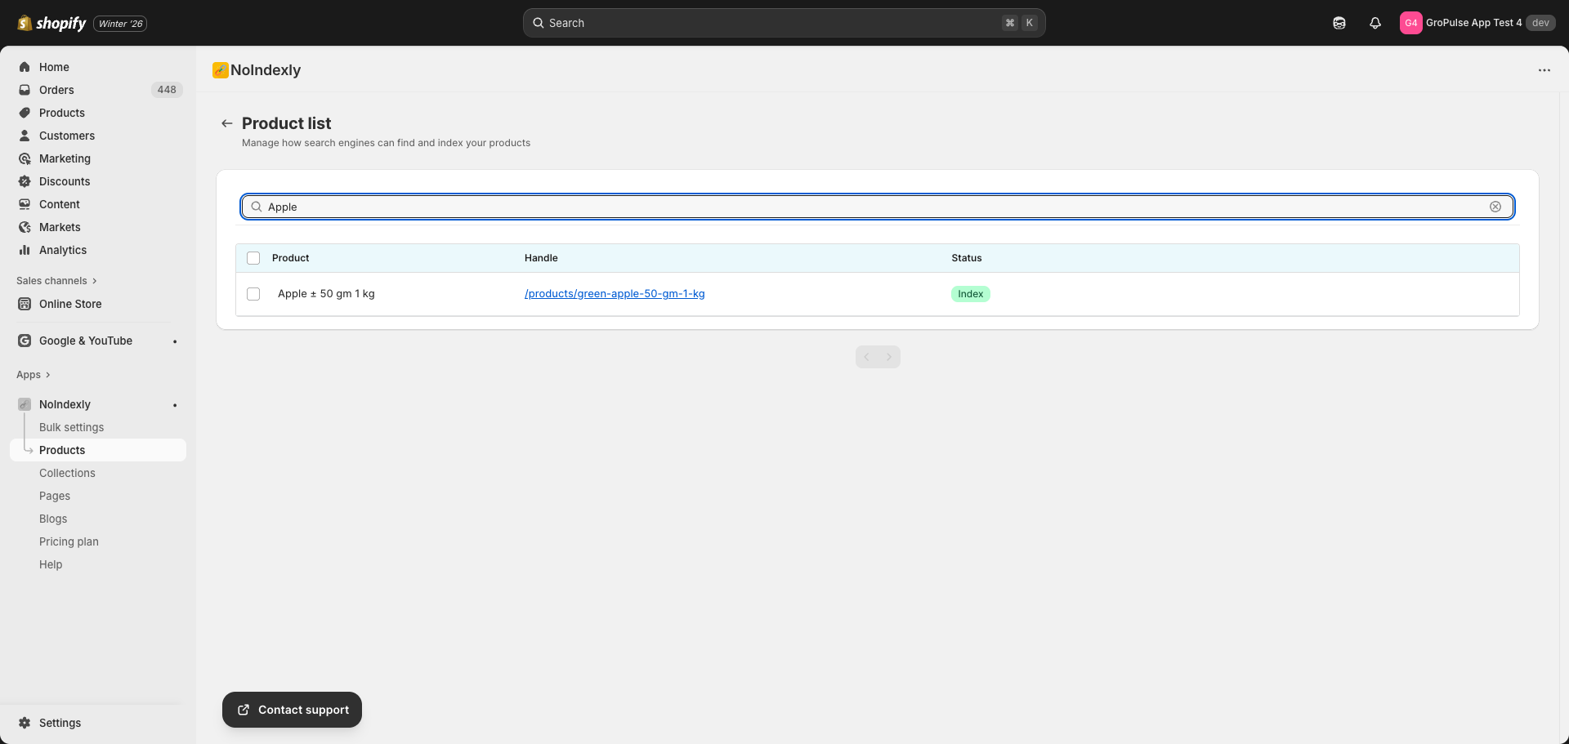Viewport: 1569px width, 744px height.
Task: Open the Settings gear
Action: pos(25,723)
